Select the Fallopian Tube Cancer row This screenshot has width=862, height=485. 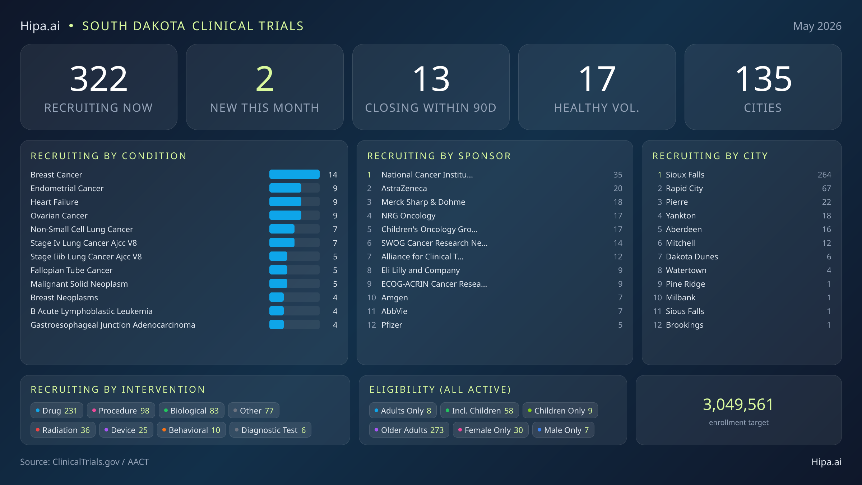coord(184,270)
